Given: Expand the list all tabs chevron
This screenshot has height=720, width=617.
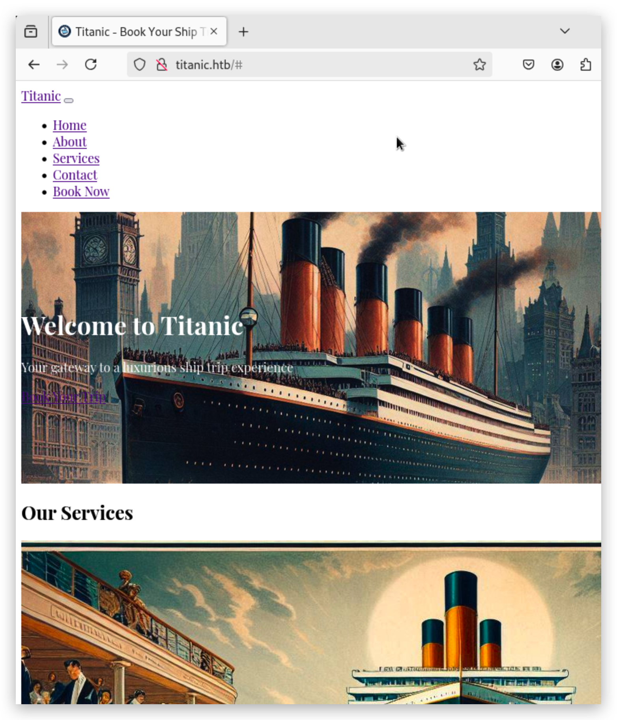Looking at the screenshot, I should [x=565, y=31].
